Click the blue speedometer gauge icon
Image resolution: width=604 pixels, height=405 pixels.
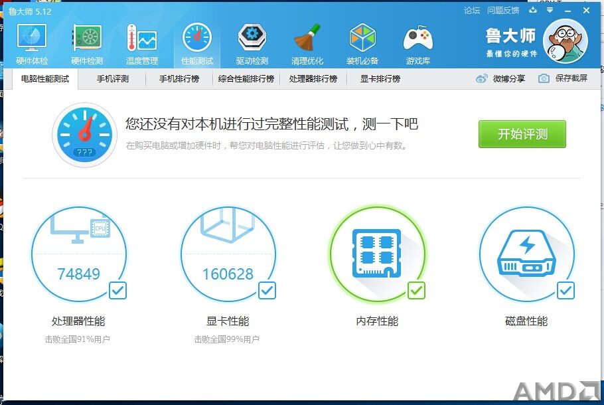tap(84, 135)
